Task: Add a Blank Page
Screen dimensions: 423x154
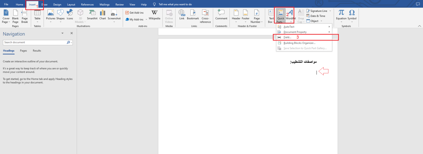Action: (x=15, y=16)
